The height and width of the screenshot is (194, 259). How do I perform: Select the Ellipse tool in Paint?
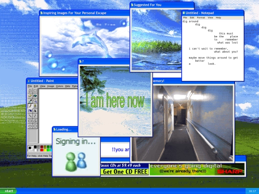point(30,126)
